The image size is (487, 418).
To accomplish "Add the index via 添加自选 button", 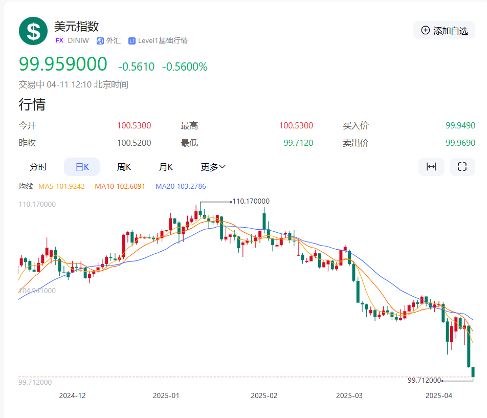I will click(444, 31).
